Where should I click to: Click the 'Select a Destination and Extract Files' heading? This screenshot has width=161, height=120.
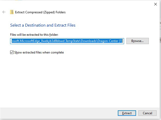[x=43, y=25]
